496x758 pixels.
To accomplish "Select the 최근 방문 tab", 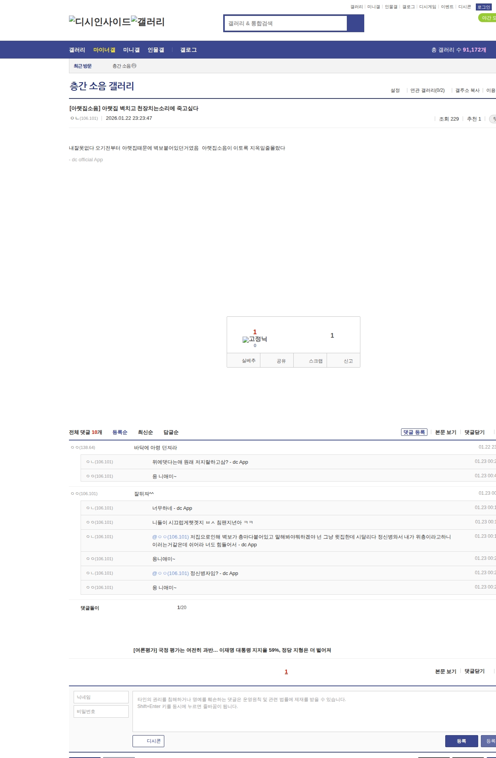I will click(x=83, y=66).
